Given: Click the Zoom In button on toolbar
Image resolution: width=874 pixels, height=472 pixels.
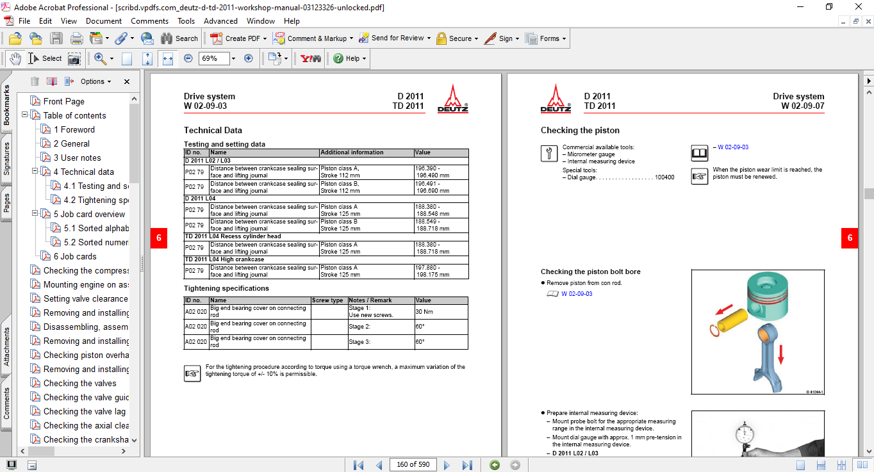Looking at the screenshot, I should pyautogui.click(x=249, y=58).
